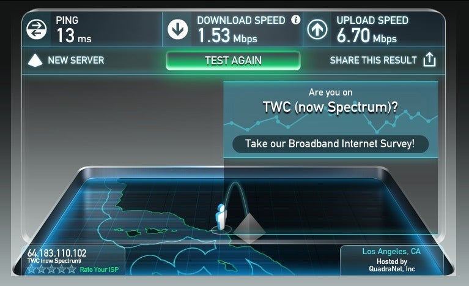Image resolution: width=469 pixels, height=286 pixels.
Task: Click the upload speed arrow icon
Action: point(317,29)
